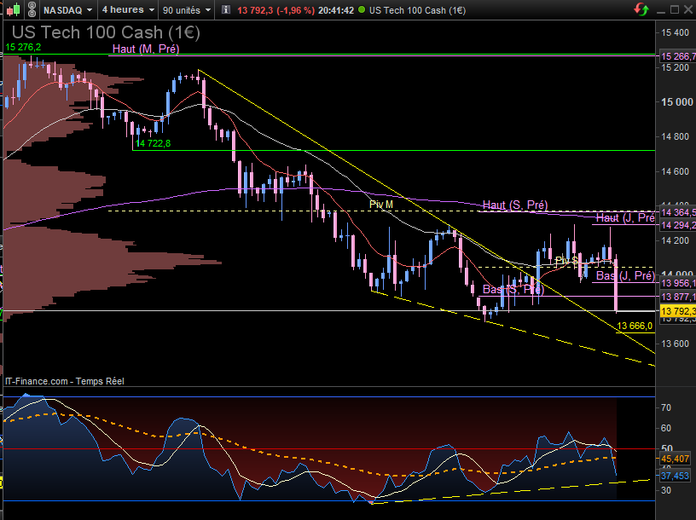Click the US Tech 100 Cash (1€) toolbar label
The image size is (696, 520).
[x=417, y=10]
